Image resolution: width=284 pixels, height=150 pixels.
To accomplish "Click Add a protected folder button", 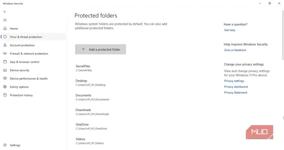I will pyautogui.click(x=101, y=49).
